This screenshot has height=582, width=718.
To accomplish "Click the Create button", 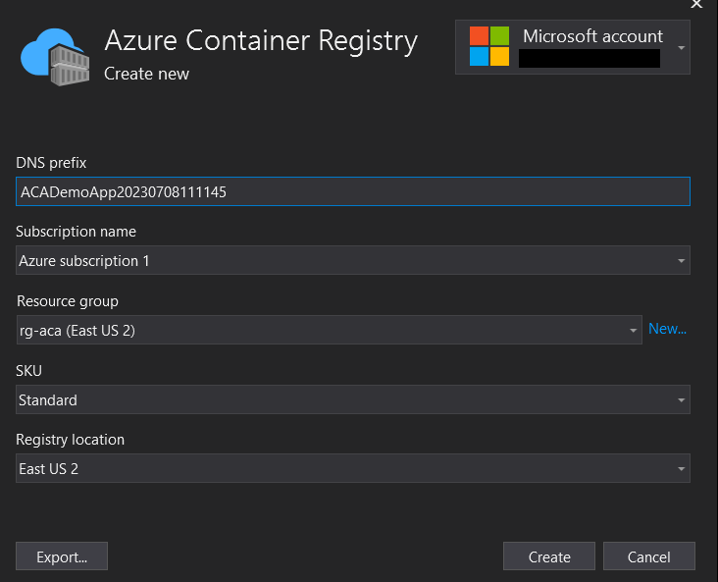I will pyautogui.click(x=549, y=556).
